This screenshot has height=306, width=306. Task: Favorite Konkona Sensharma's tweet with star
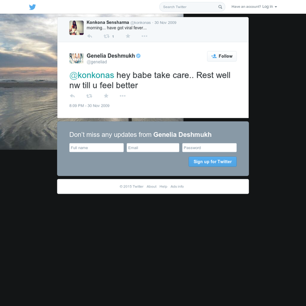tap(128, 36)
